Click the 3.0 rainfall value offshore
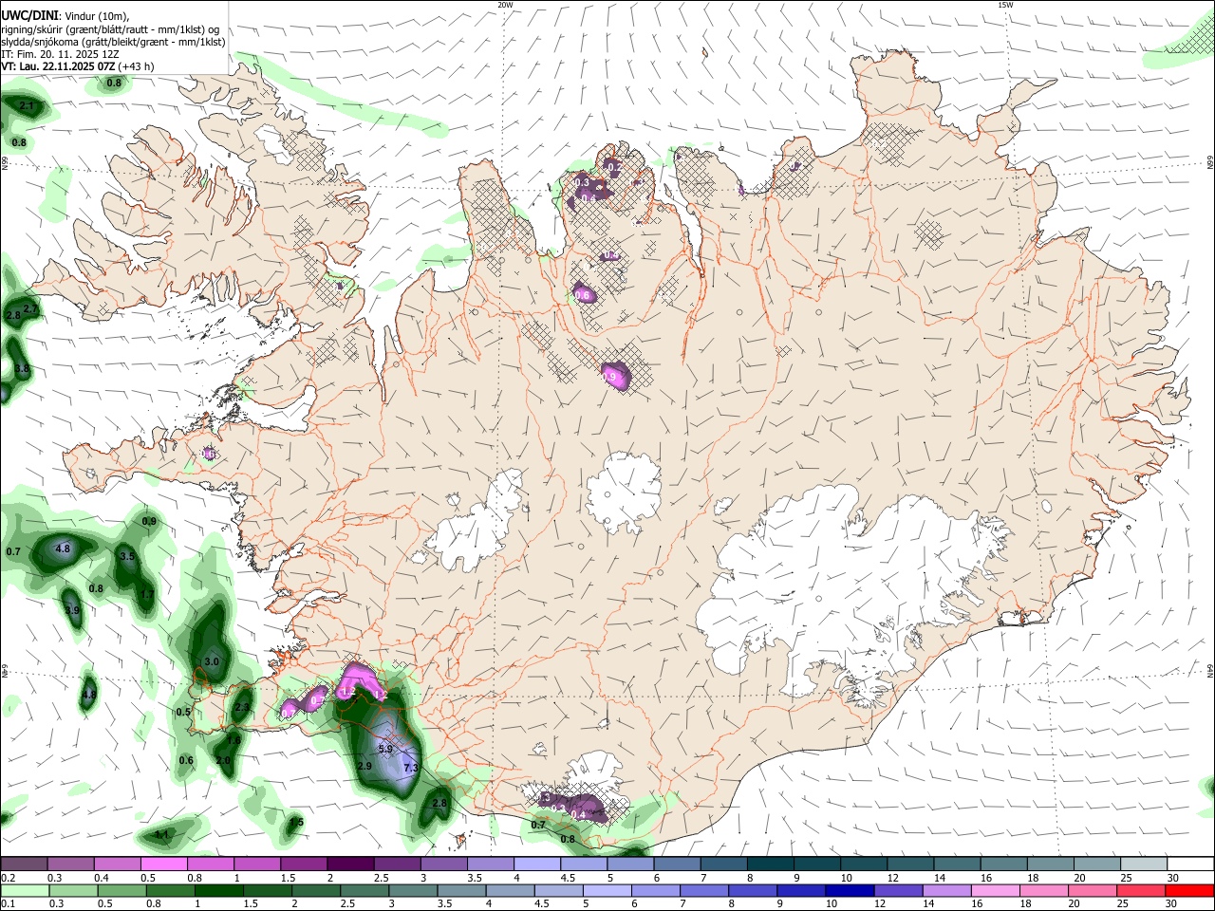The image size is (1215, 911). click(x=212, y=661)
